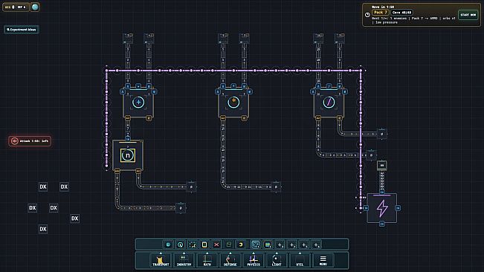Viewport: 484px width, 272px height.
Task: Select the yellow-framed 'n' node
Action: click(128, 155)
